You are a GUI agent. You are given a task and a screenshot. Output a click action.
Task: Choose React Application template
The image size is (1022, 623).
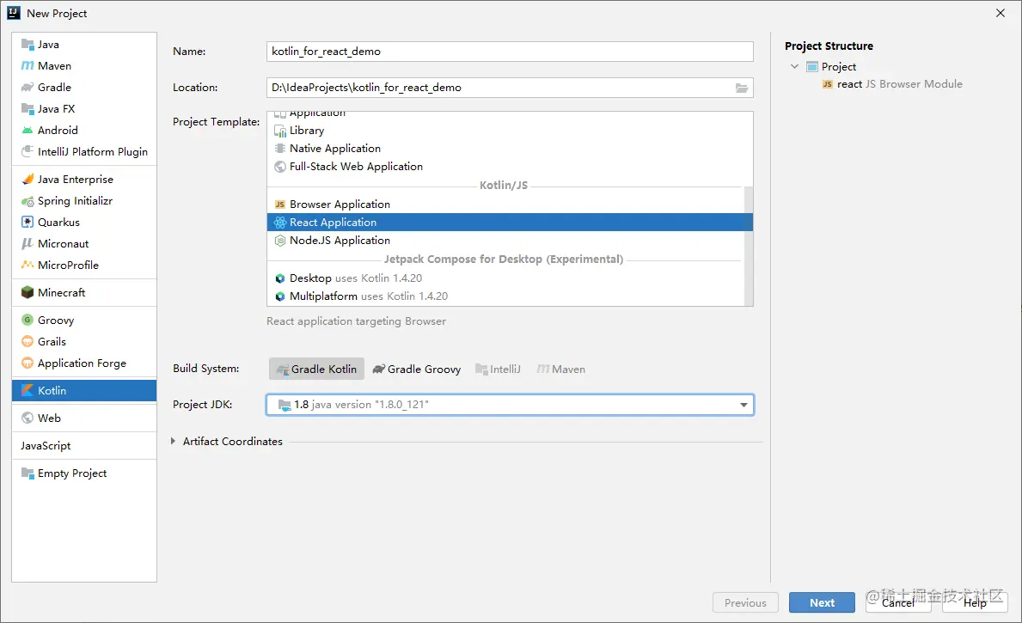click(x=510, y=223)
